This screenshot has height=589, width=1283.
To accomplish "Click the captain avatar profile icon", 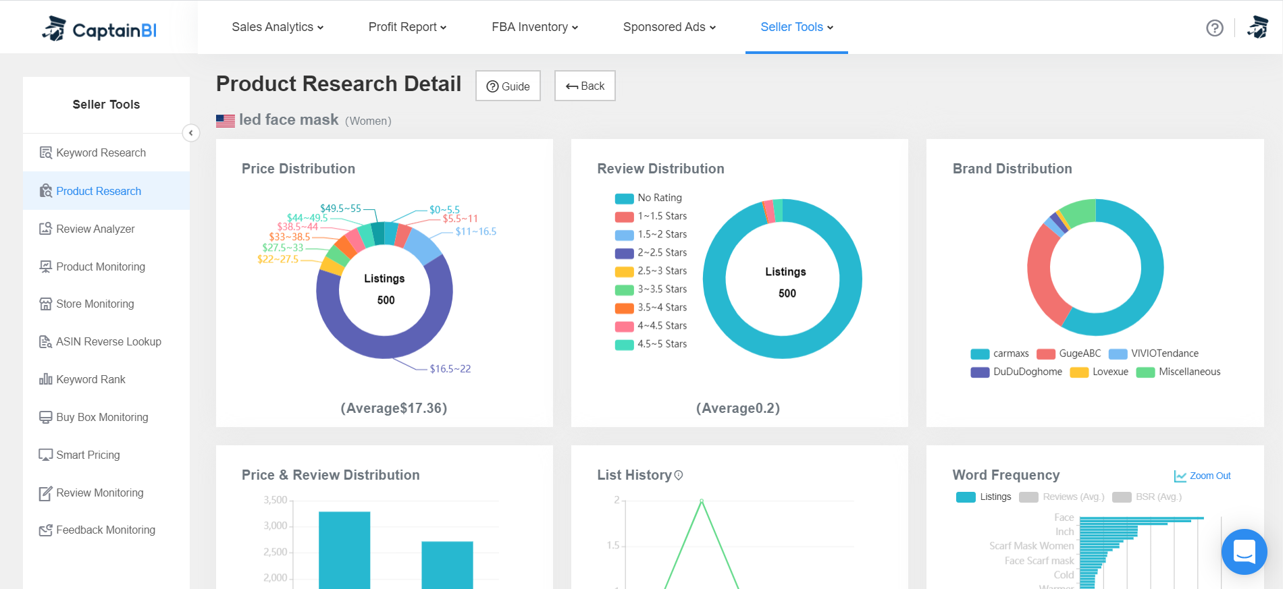I will 1257,28.
